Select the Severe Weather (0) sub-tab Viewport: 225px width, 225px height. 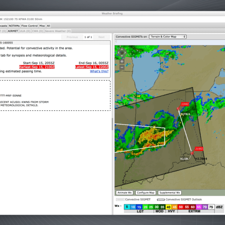point(58,31)
